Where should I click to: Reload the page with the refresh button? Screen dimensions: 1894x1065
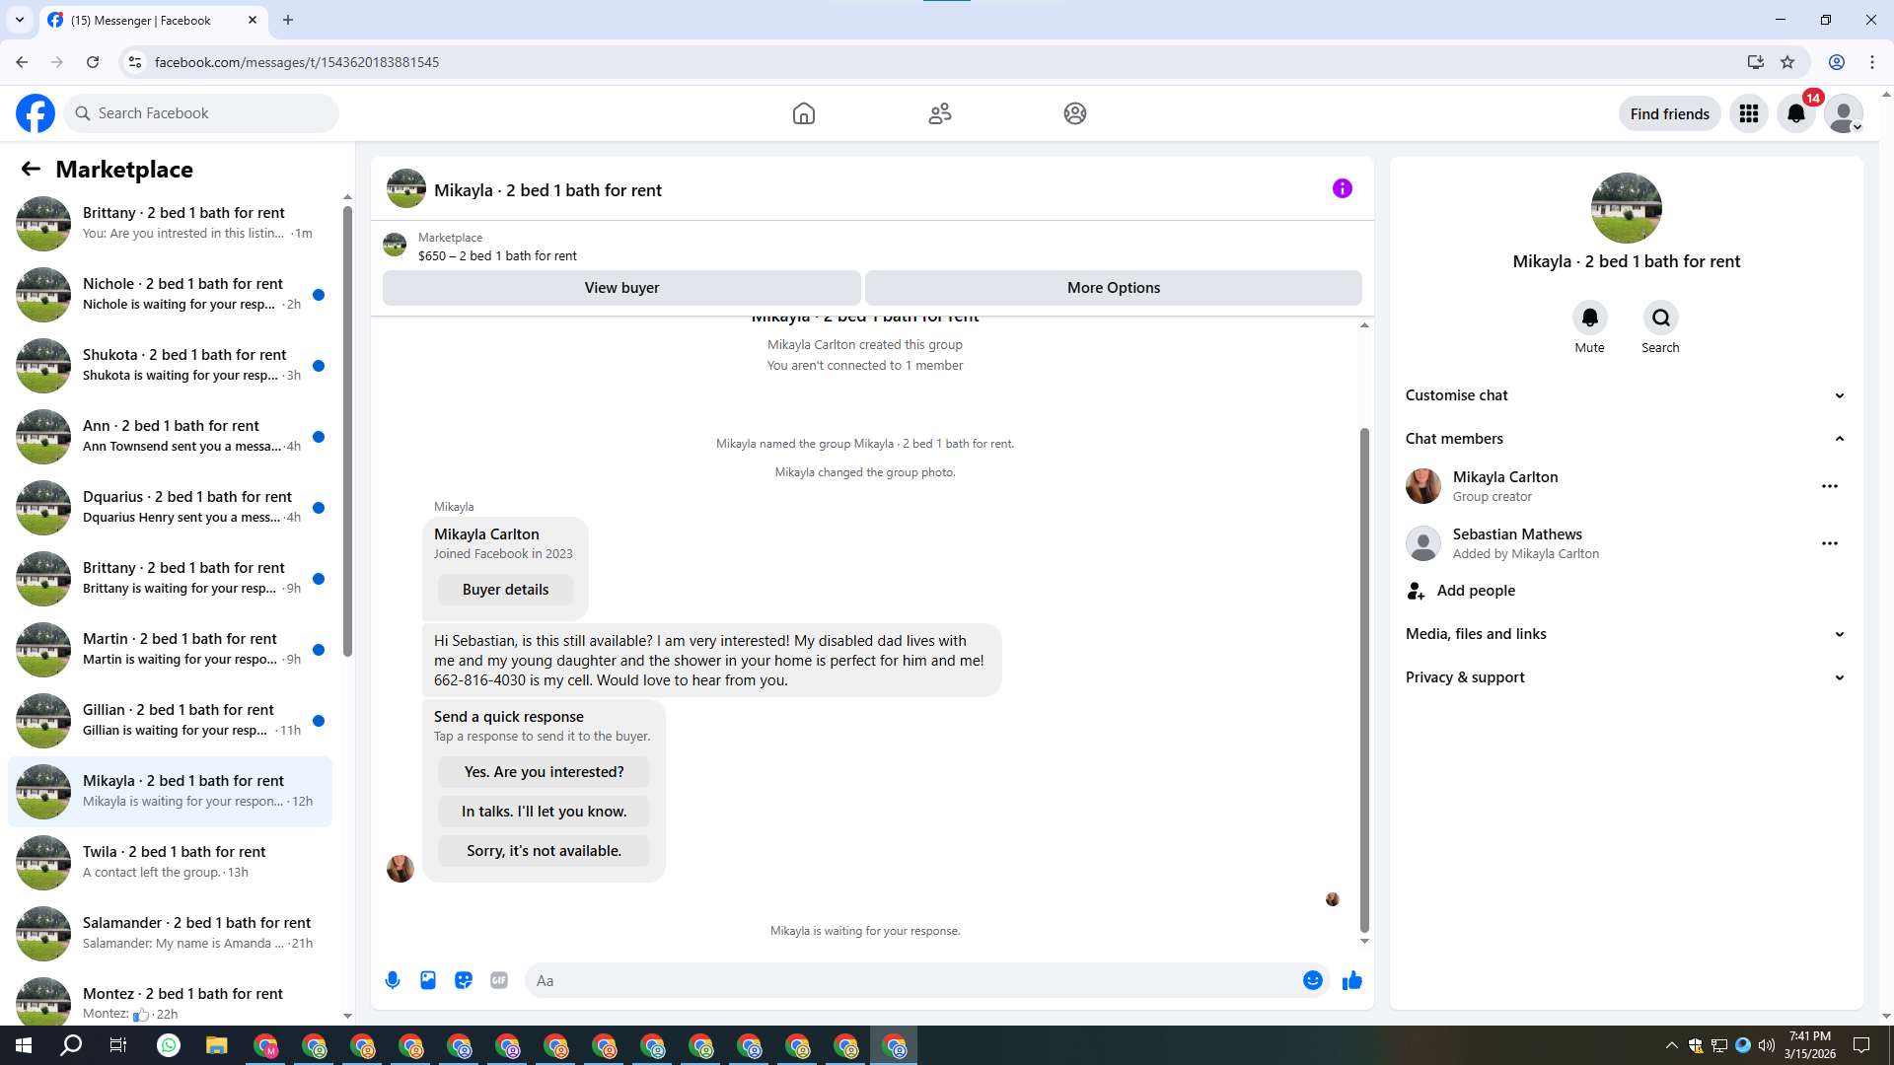tap(93, 62)
